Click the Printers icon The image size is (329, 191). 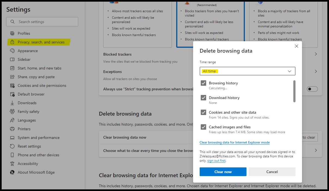[12, 129]
